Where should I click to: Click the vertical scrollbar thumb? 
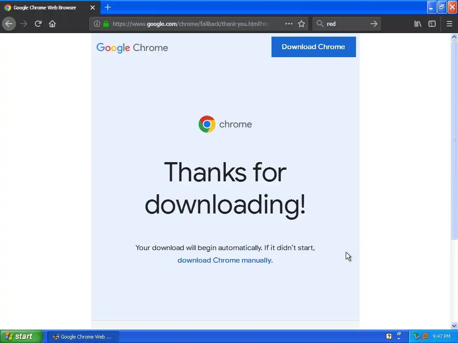(454, 140)
